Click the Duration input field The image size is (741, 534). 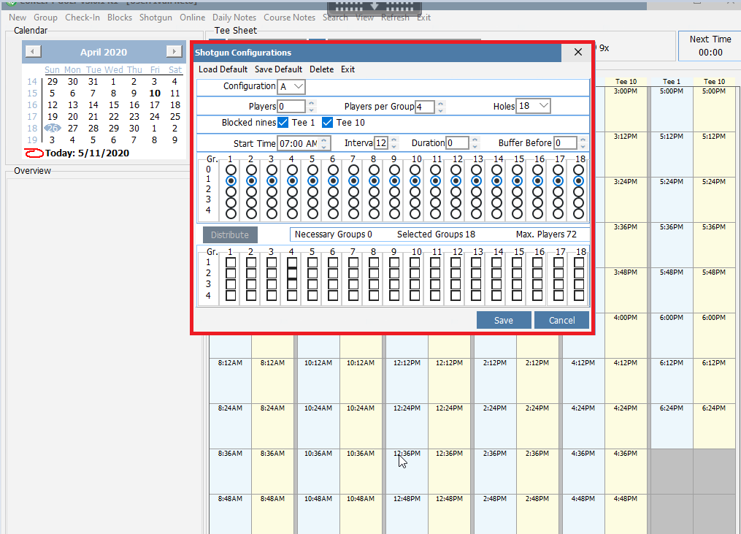[x=458, y=143]
